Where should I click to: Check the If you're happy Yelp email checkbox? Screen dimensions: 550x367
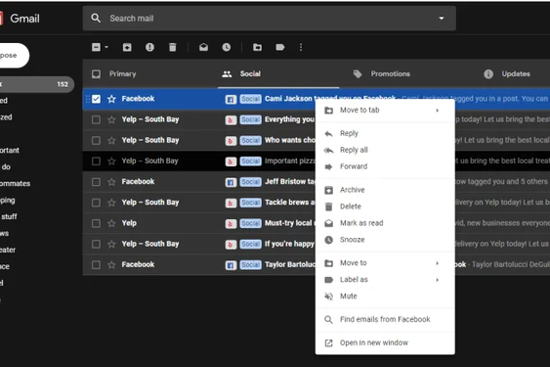tap(96, 244)
